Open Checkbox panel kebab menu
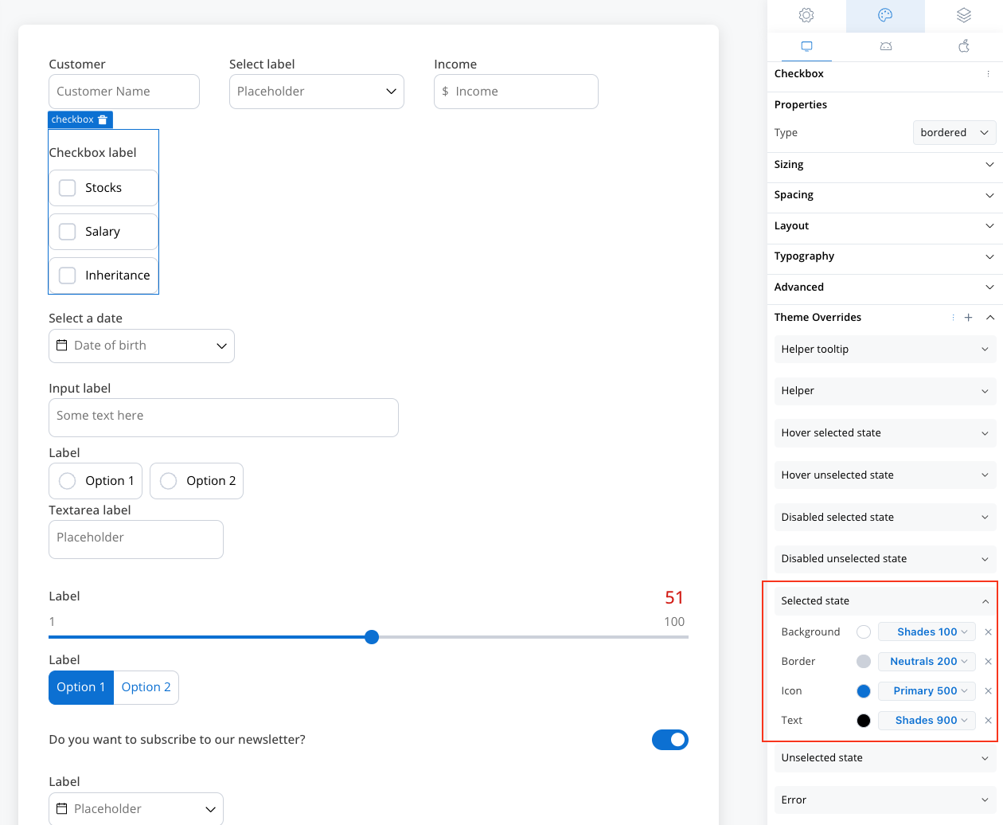Screen dimensions: 1003x825 [x=989, y=73]
